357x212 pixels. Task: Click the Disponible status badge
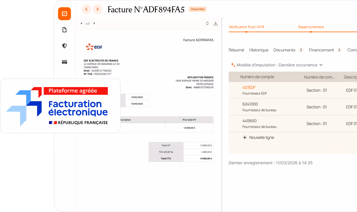click(x=198, y=9)
